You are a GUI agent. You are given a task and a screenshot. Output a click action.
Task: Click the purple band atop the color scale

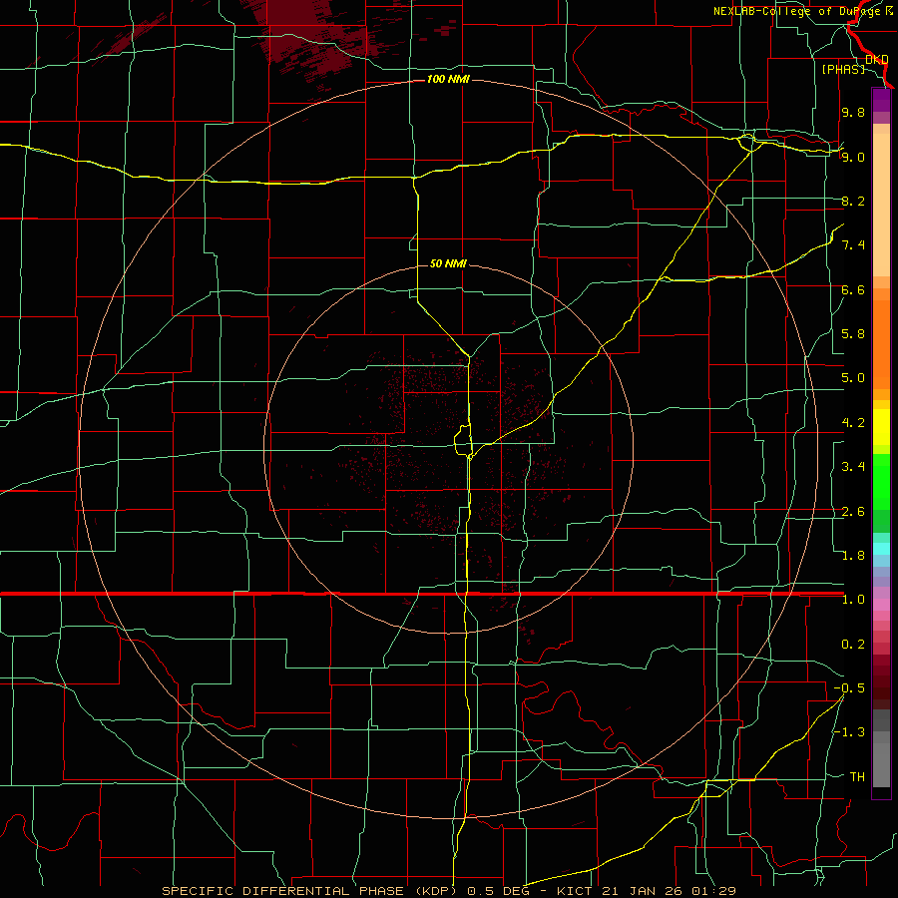coord(881,101)
